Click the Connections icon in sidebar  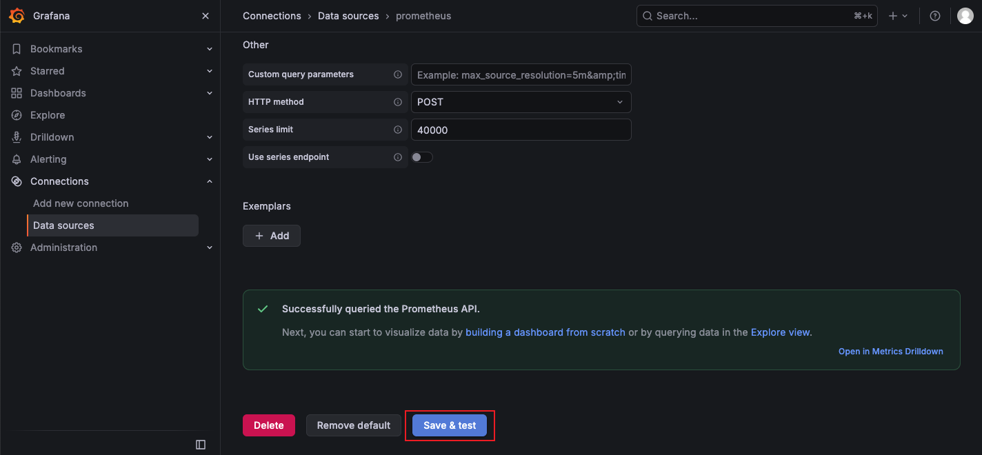click(x=17, y=181)
